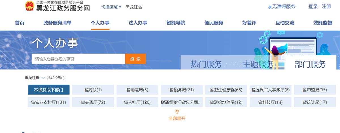This screenshot has width=340, height=133.
Task: Open 效能监督 navigation item
Action: click(323, 23)
